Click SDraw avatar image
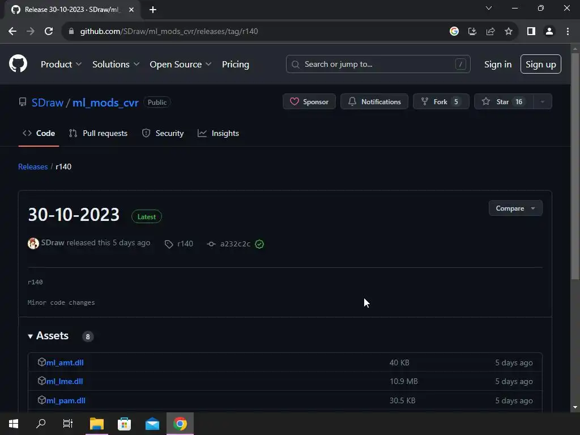The image size is (580, 435). pyautogui.click(x=33, y=244)
